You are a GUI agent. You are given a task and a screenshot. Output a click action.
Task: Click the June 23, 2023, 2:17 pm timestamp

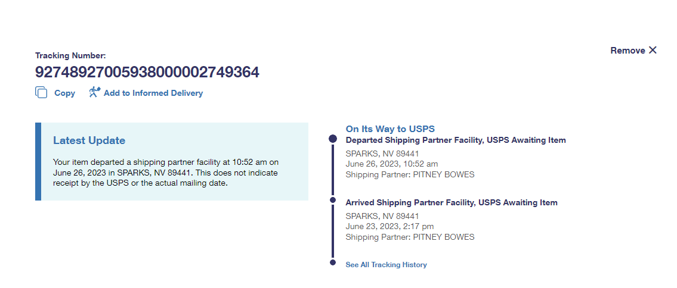pos(389,227)
